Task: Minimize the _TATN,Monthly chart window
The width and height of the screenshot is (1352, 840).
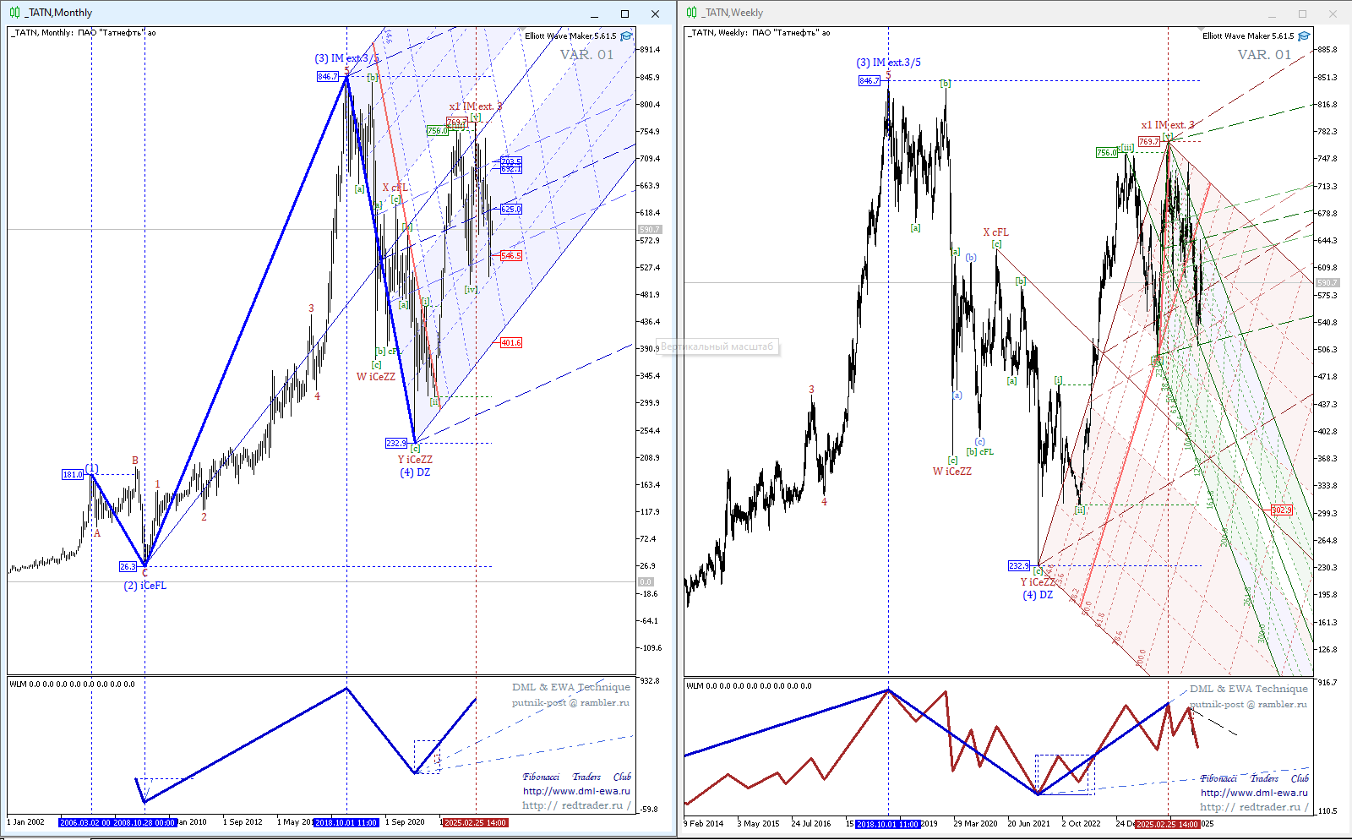Action: 595,14
